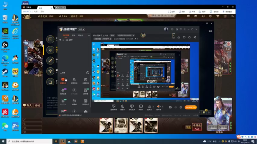
Task: Open the streaming settings gear icon
Action: tap(181, 107)
